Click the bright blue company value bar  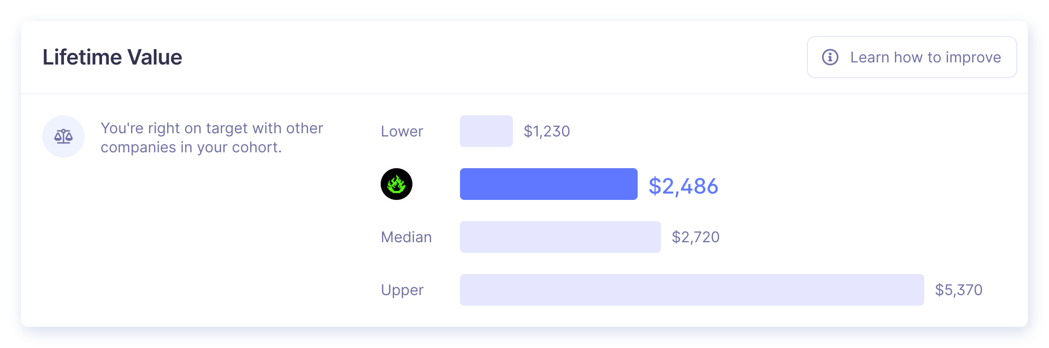[x=549, y=184]
